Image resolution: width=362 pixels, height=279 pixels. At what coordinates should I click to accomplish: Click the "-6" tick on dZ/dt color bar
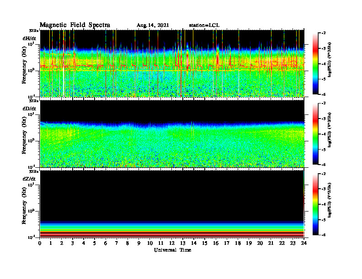click(323, 235)
